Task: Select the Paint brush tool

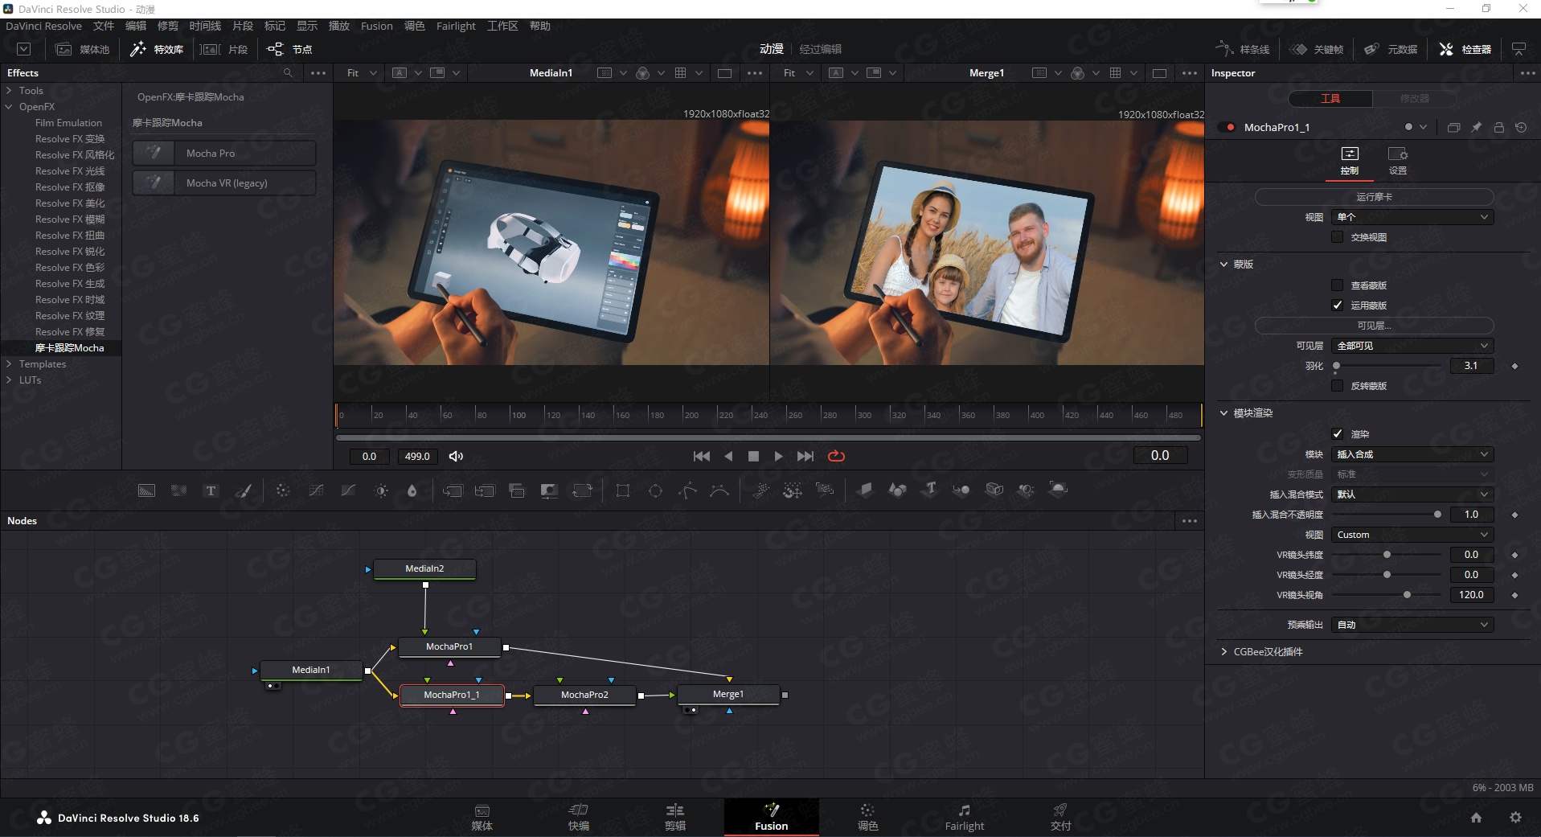Action: pyautogui.click(x=243, y=490)
